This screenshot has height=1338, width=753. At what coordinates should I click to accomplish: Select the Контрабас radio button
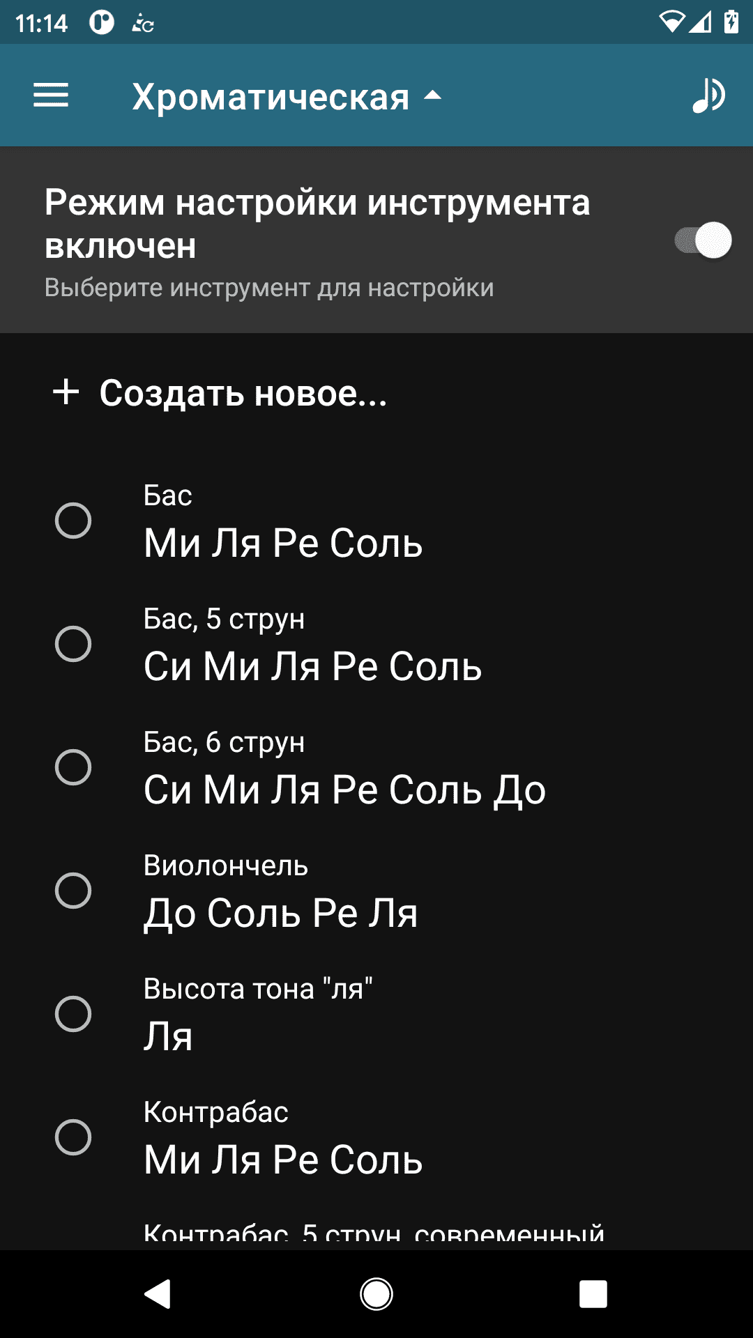click(73, 1137)
